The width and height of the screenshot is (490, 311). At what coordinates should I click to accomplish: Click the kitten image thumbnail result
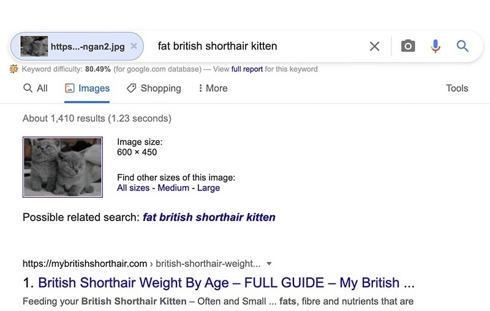tap(62, 167)
